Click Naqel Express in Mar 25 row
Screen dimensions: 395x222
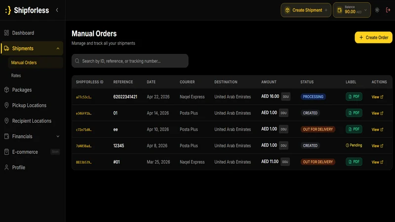(x=192, y=162)
